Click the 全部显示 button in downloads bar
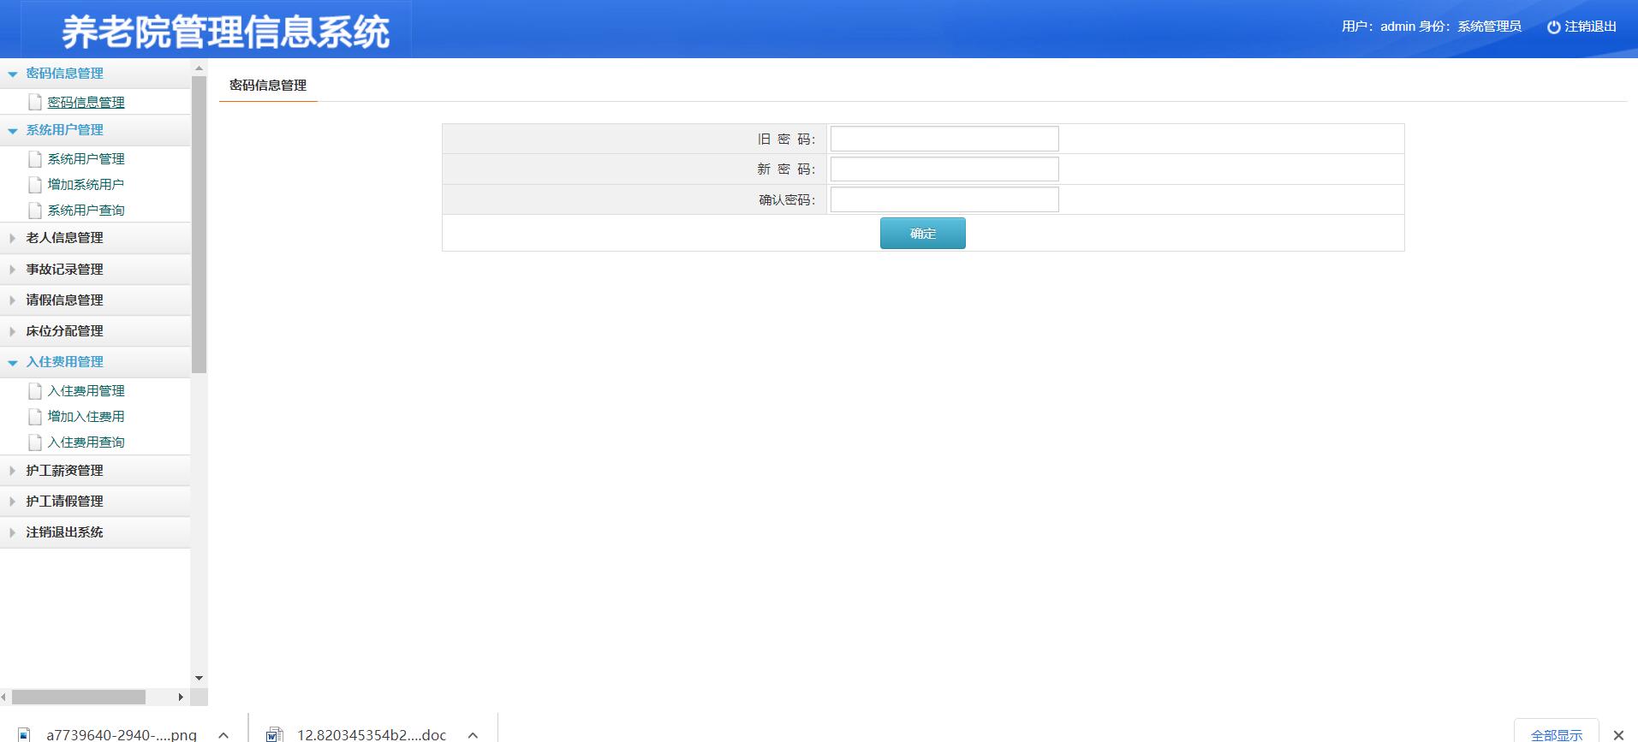1638x742 pixels. pyautogui.click(x=1556, y=733)
